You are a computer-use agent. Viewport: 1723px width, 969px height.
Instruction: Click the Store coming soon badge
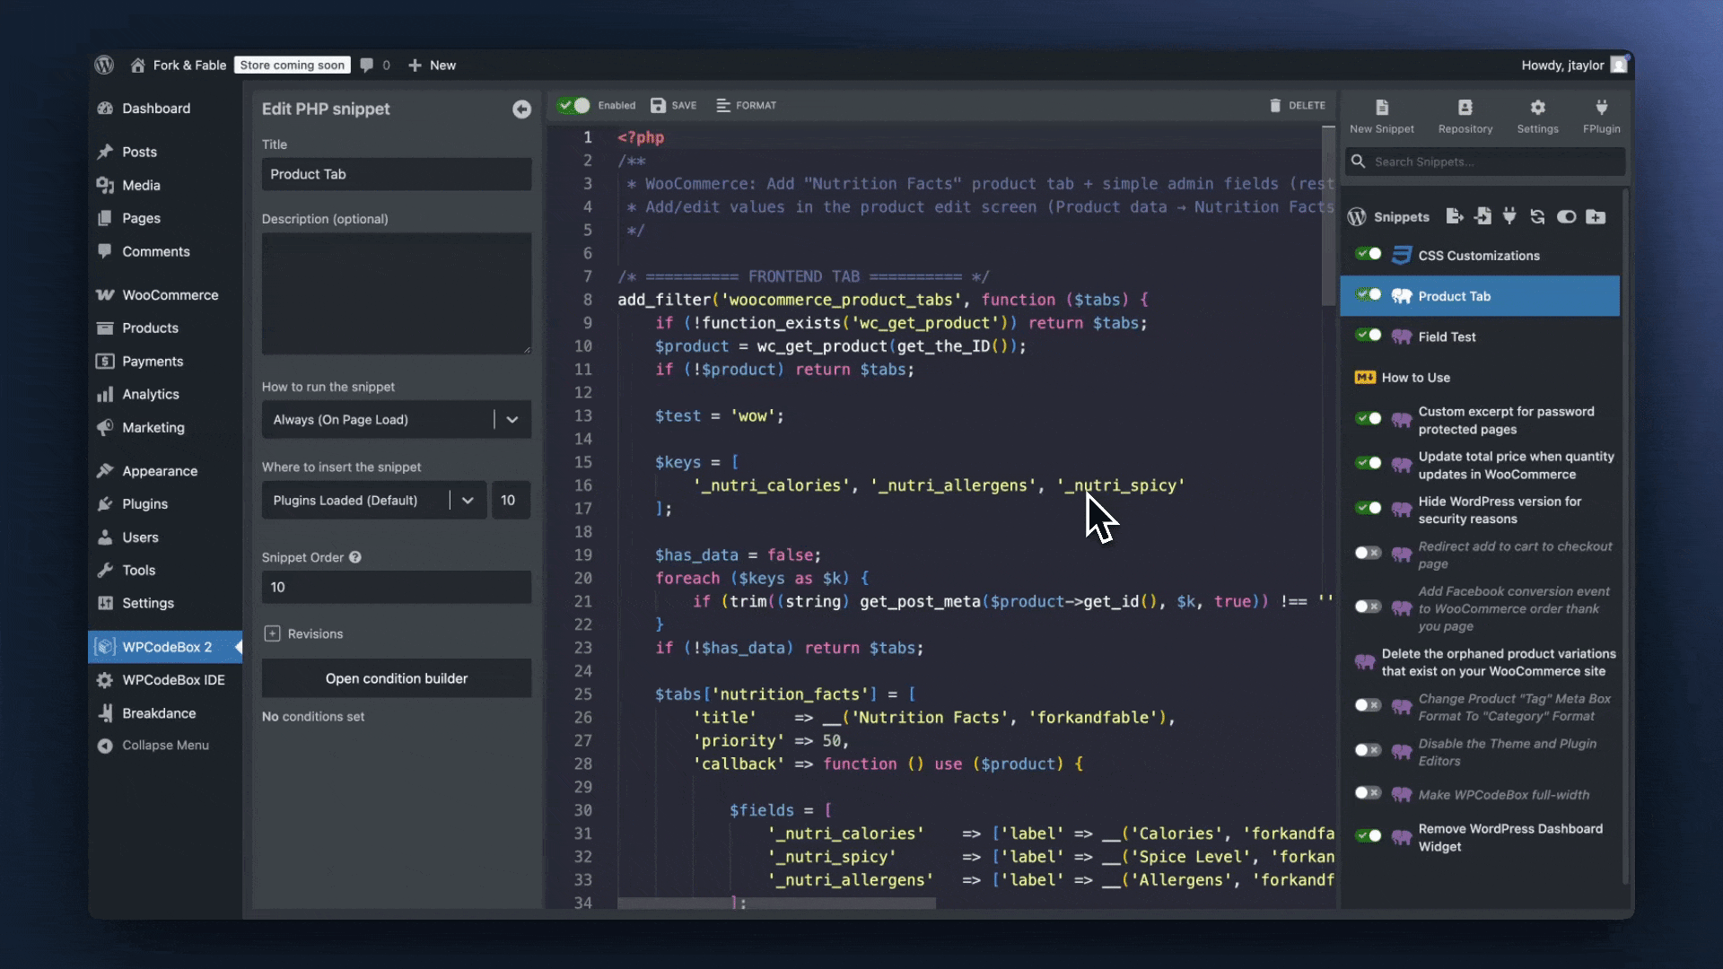pyautogui.click(x=293, y=65)
